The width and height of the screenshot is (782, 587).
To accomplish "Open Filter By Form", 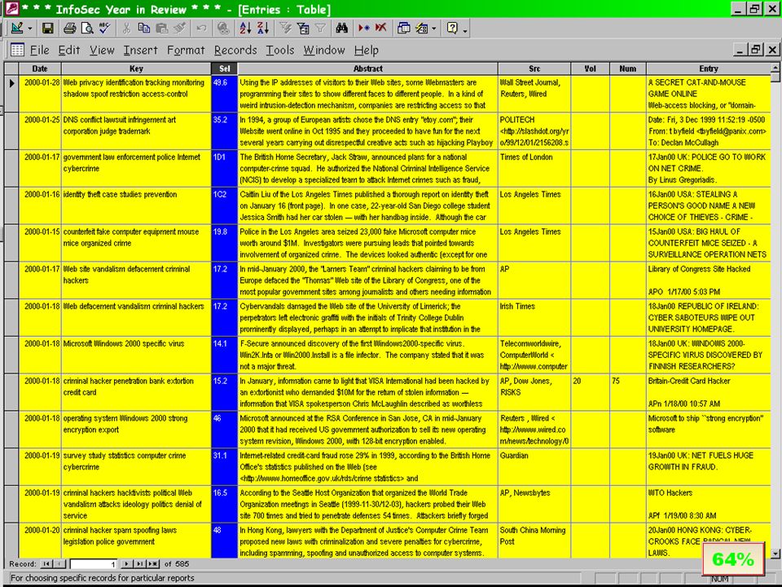I will pyautogui.click(x=303, y=29).
